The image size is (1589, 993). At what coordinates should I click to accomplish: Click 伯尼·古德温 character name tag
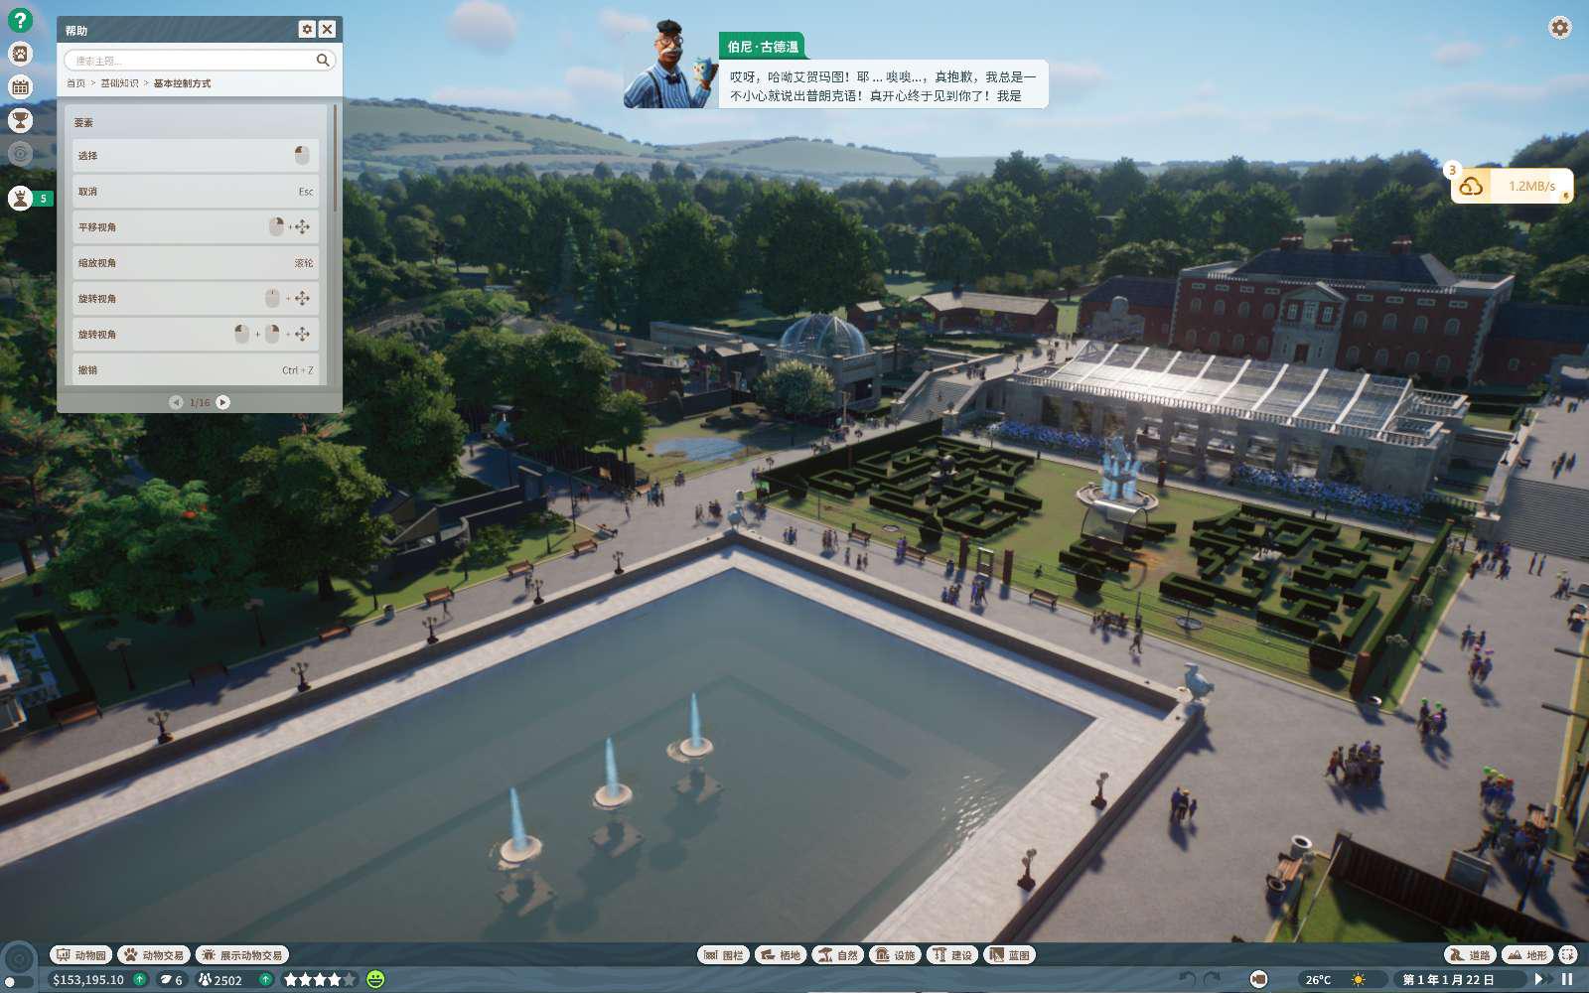[762, 47]
